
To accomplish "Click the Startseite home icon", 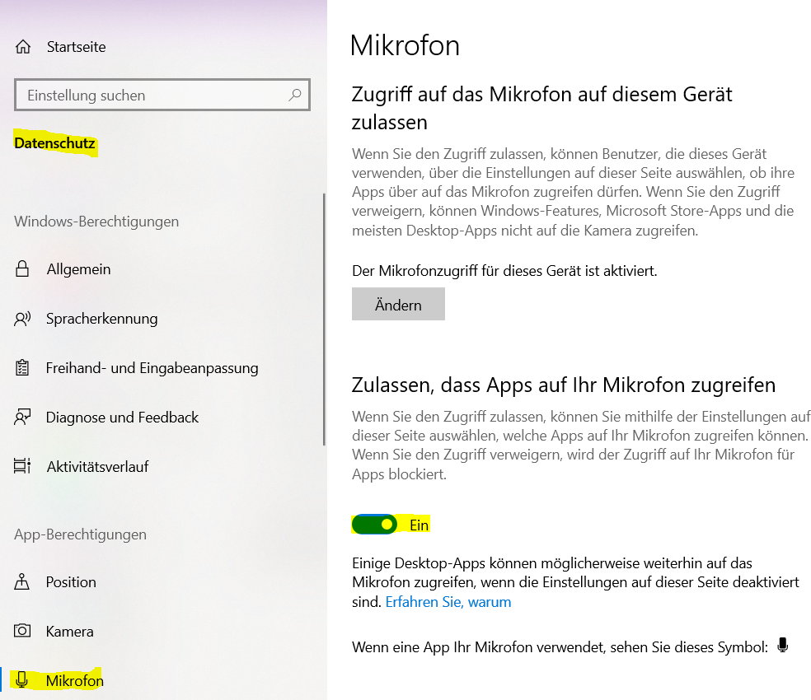I will click(x=23, y=47).
